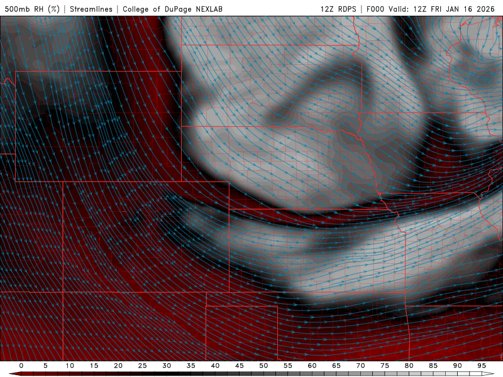The image size is (503, 377).
Task: Click the '55' color scale label
Action: (x=288, y=366)
